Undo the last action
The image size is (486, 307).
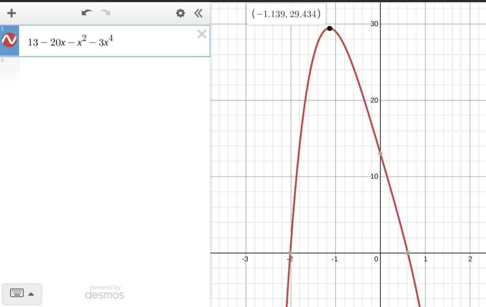pos(86,13)
